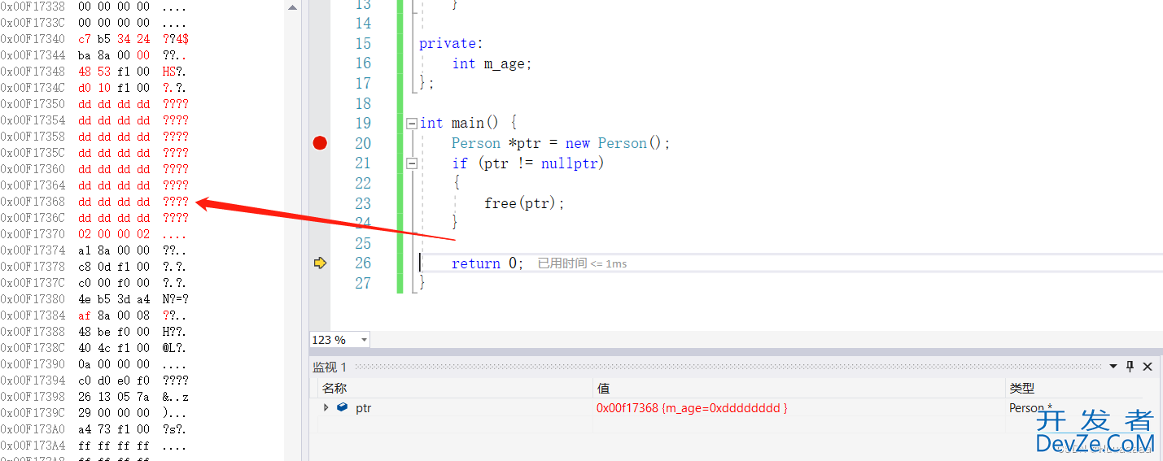Select the 监视 1 panel title

[330, 367]
